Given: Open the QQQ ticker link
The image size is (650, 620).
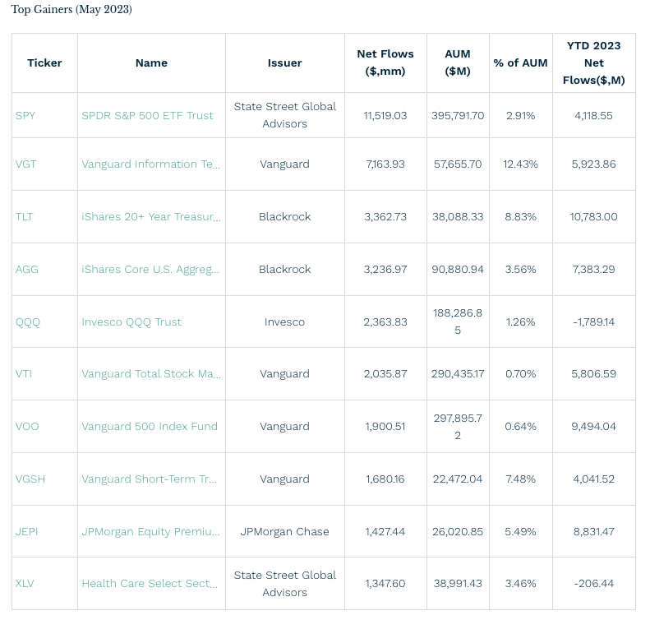Looking at the screenshot, I should pos(28,322).
